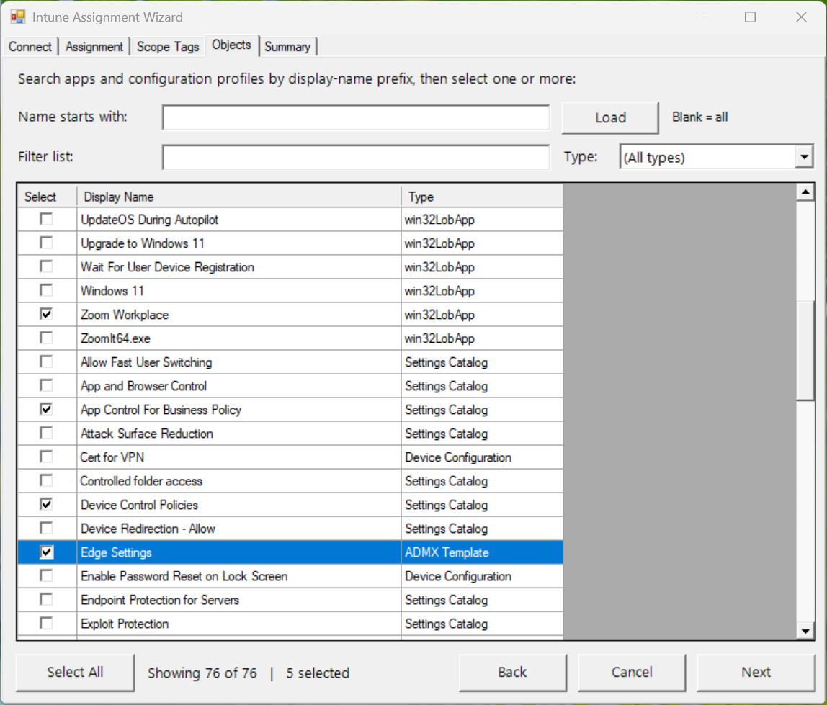Click the Select column header
827x705 pixels.
47,197
